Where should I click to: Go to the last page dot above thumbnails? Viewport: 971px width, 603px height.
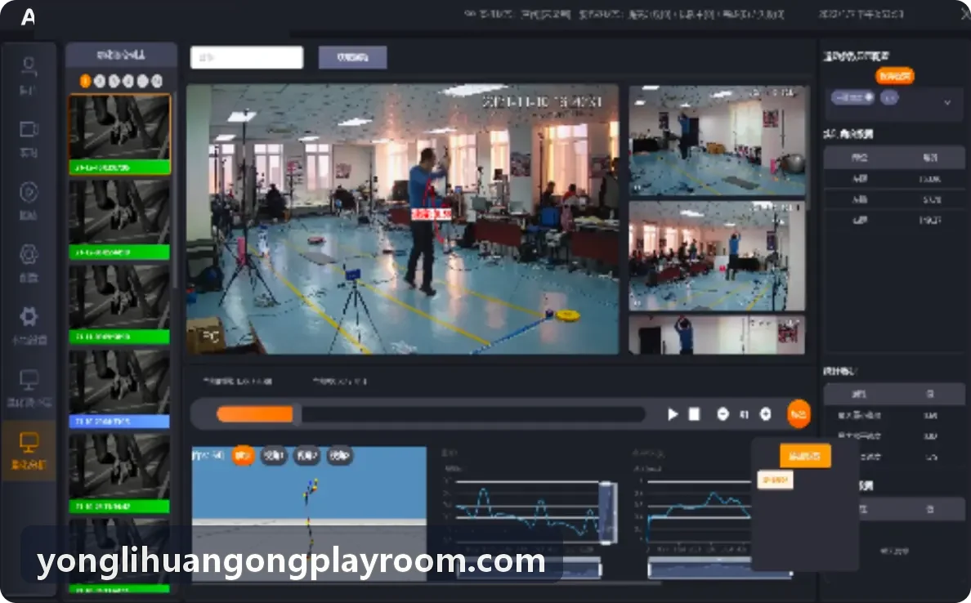pyautogui.click(x=157, y=81)
